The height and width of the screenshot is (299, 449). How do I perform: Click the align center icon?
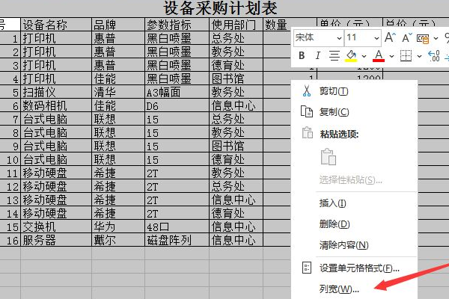click(x=334, y=56)
